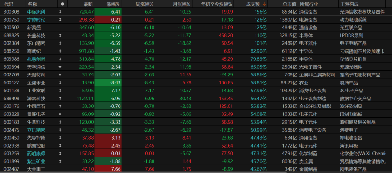The height and width of the screenshot is (173, 392).
Task: Sort by 年初至今涨幅% column header
Action: click(216, 4)
